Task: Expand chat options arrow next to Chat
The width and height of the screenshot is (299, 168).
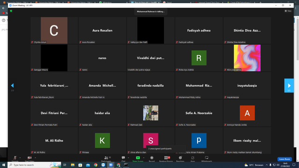Action: click(128, 158)
